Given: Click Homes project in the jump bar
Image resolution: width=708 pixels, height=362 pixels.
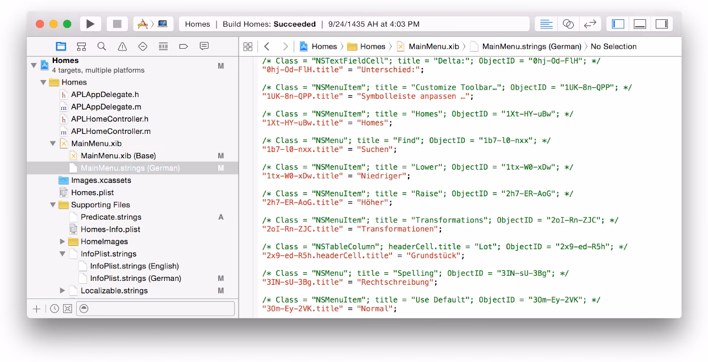Looking at the screenshot, I should 318,47.
